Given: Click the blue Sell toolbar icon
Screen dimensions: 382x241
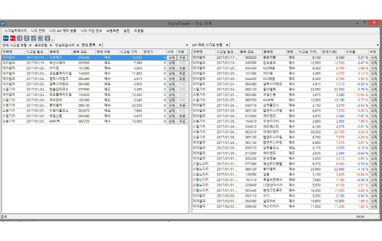Looking at the screenshot, I should [x=6, y=38].
